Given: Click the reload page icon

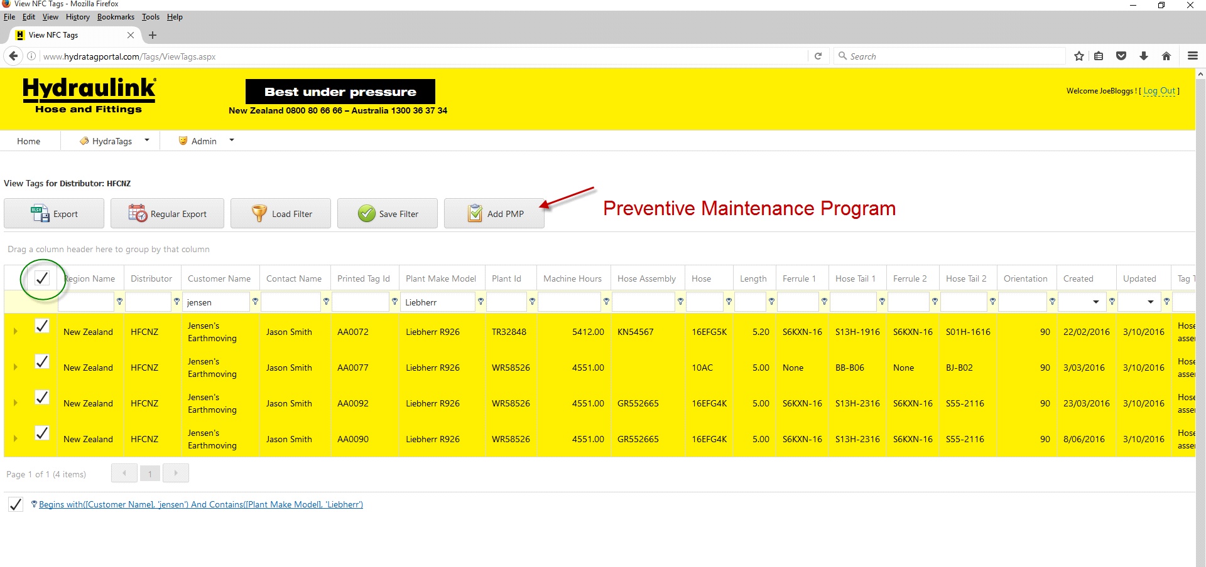Looking at the screenshot, I should pyautogui.click(x=818, y=56).
